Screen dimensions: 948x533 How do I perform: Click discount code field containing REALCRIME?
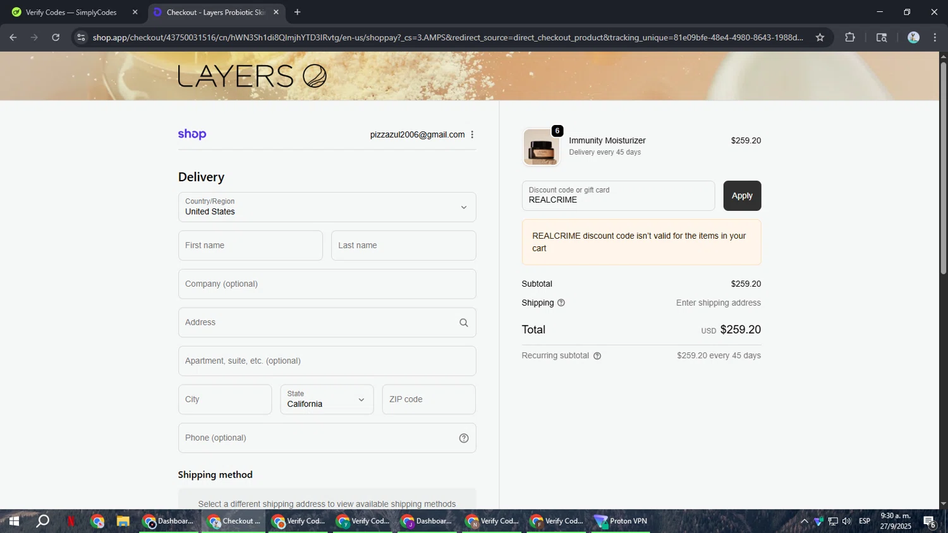tap(618, 196)
